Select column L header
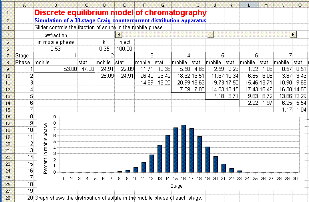 (x=249, y=4)
